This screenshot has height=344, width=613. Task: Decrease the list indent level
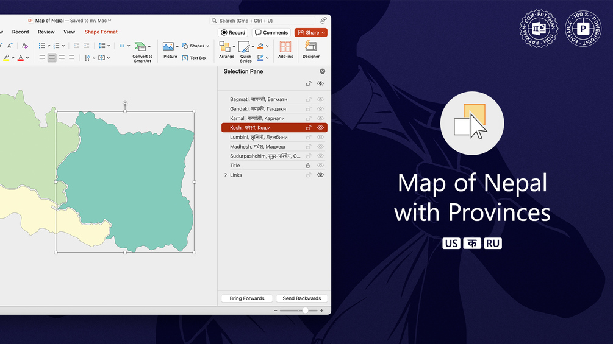(77, 46)
